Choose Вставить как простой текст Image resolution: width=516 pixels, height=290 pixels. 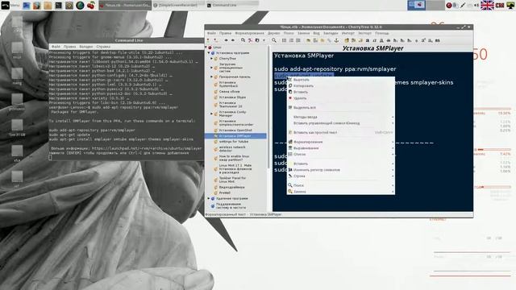tap(340, 132)
